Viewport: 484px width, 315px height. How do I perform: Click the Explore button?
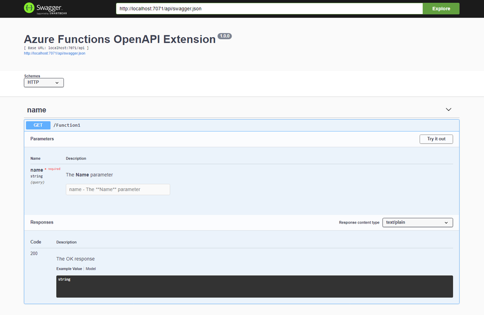tap(441, 9)
